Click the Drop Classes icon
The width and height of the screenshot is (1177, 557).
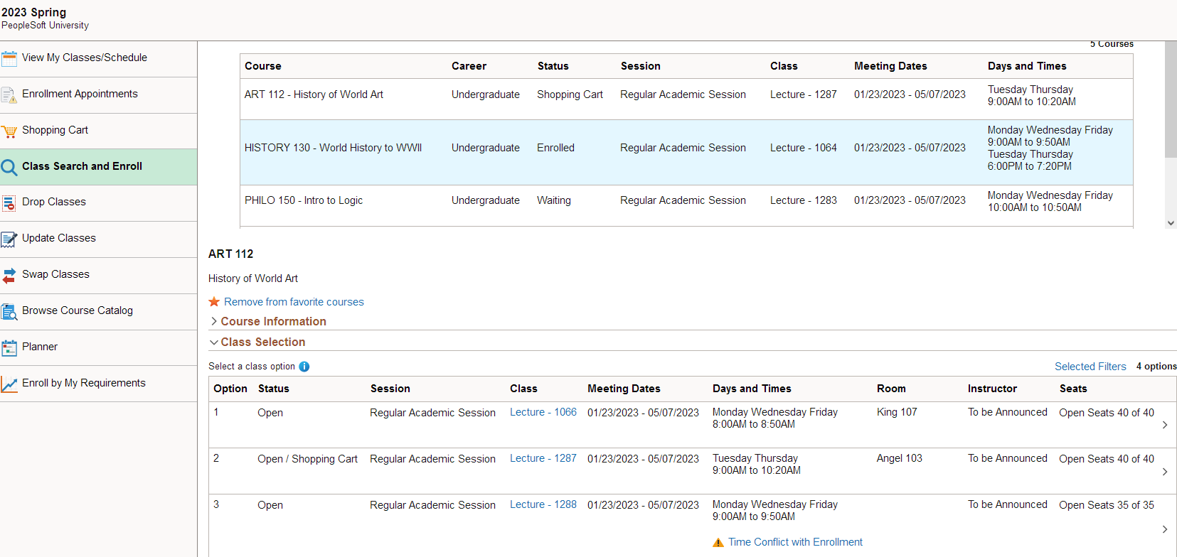9,203
